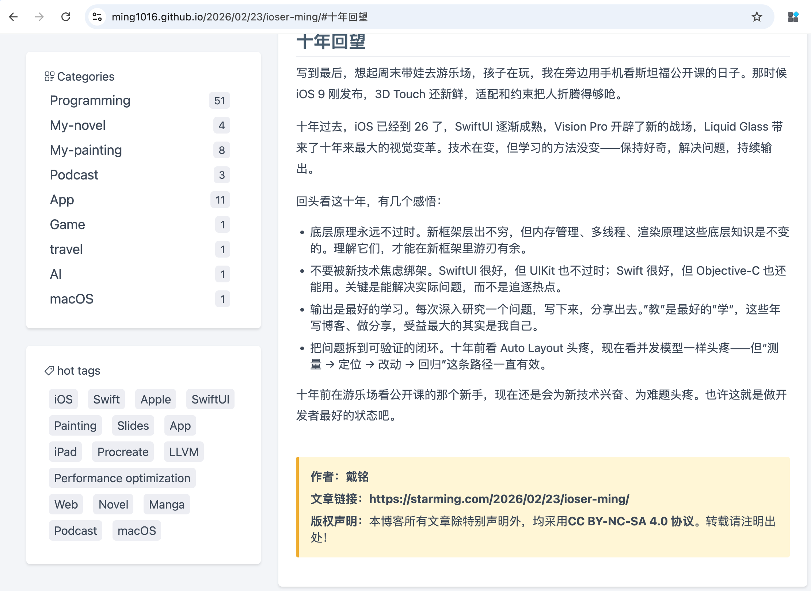The width and height of the screenshot is (811, 591).
Task: Select the Podcast category entry
Action: coord(74,175)
